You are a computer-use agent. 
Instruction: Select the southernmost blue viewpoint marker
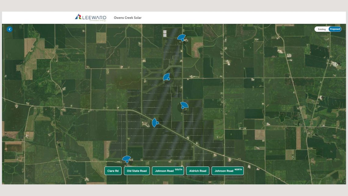pos(126,159)
